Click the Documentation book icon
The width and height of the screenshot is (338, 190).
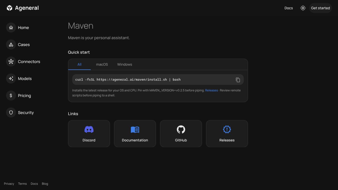click(135, 129)
